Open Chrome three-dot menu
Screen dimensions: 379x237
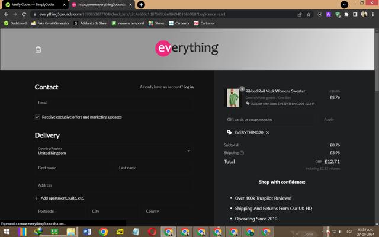373,14
